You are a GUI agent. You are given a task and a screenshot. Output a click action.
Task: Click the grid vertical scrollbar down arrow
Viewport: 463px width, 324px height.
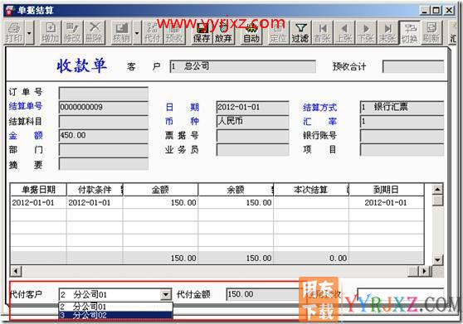(437, 259)
